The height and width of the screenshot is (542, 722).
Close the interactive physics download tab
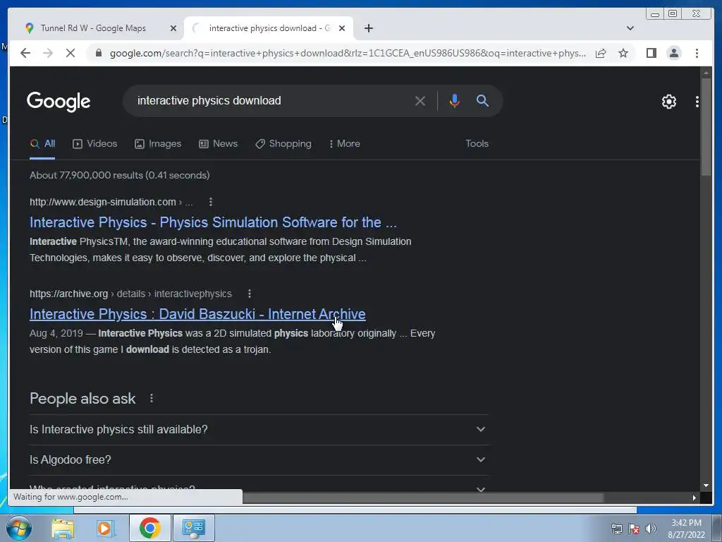point(342,28)
